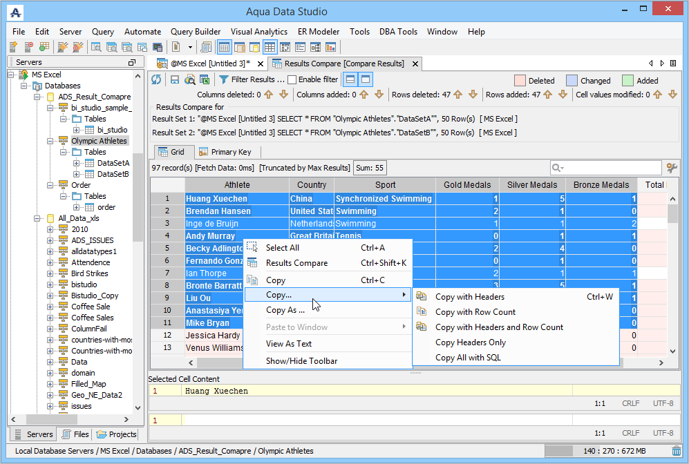Jump to next deleted row arrow
The width and height of the screenshot is (689, 464).
coord(473,95)
